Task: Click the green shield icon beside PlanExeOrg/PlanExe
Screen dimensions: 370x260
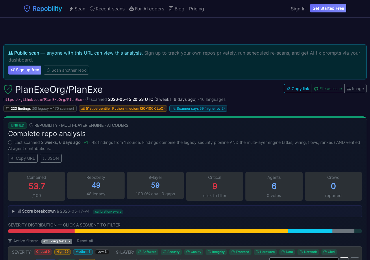Action: tap(8, 89)
